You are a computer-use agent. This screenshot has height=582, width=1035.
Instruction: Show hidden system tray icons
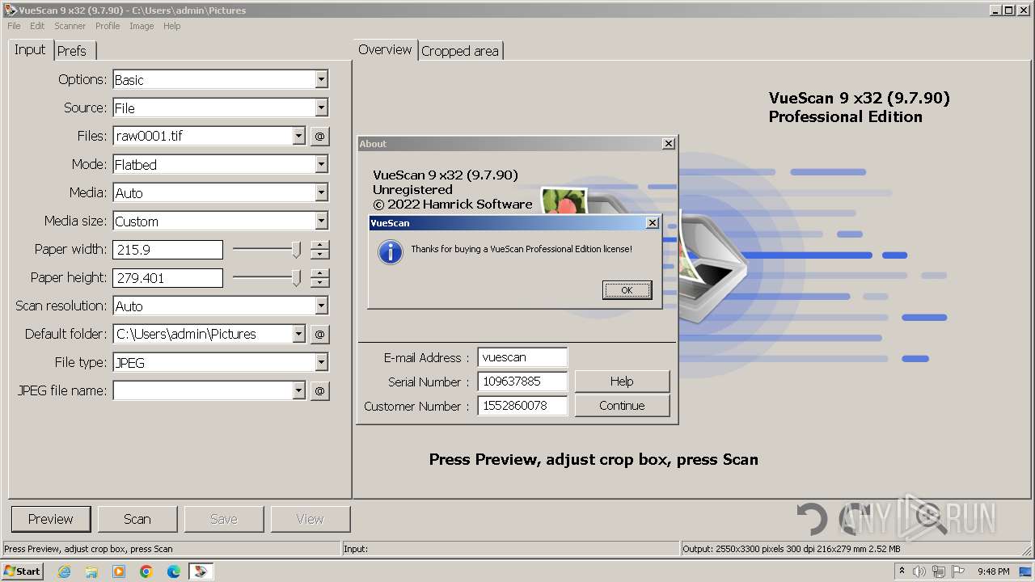[x=902, y=571]
